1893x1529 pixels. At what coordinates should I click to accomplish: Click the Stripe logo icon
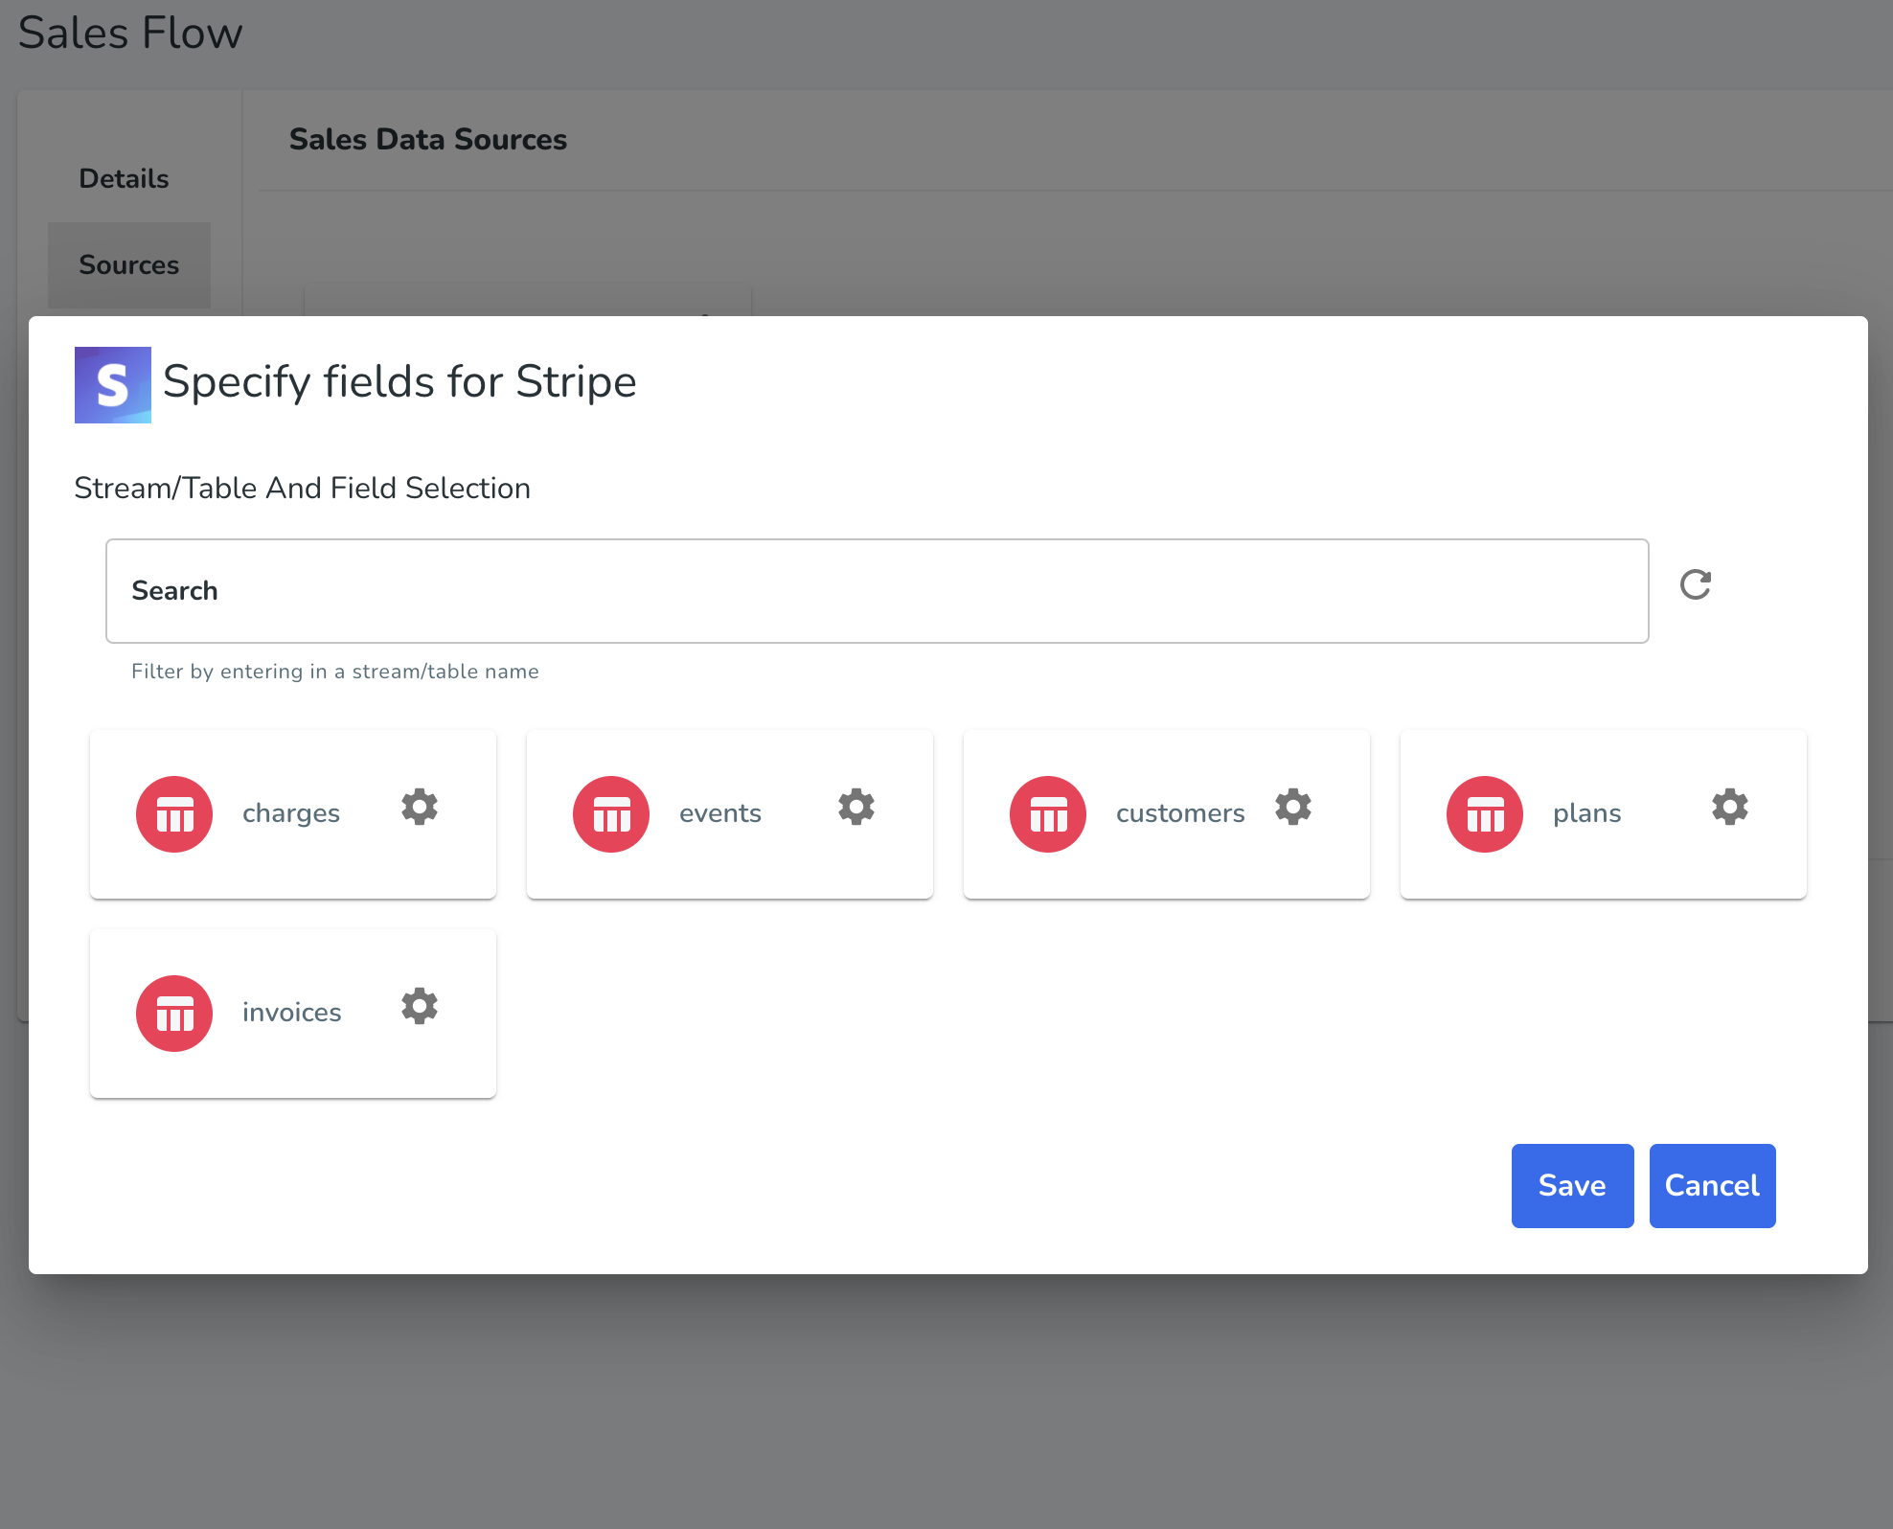pyautogui.click(x=113, y=385)
